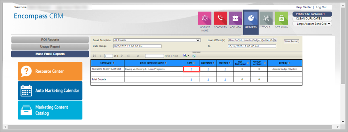
Task: Go to previous report page
Action: tap(100, 56)
